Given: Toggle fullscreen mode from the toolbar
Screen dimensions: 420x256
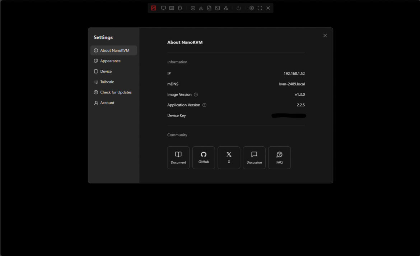Looking at the screenshot, I should pos(260,8).
